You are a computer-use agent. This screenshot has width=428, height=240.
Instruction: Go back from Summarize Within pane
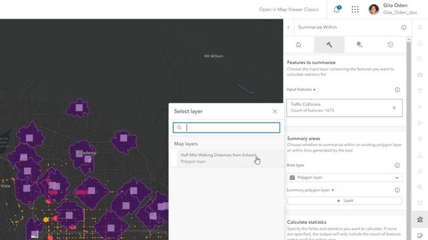click(x=288, y=27)
